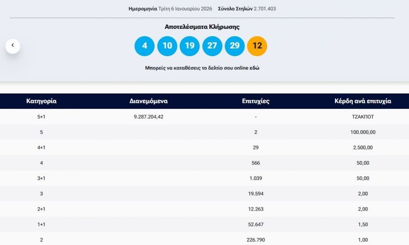Click the 100.000,00 winnings value
Image resolution: width=409 pixels, height=245 pixels.
coord(363,132)
